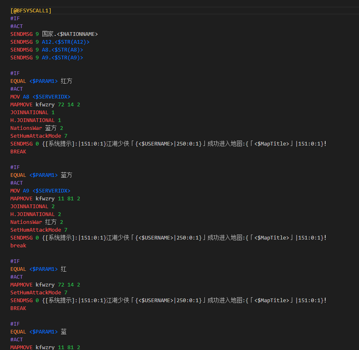
Task: Click the line MOV A8 <$SERVERIDX>
Action: 40,96
